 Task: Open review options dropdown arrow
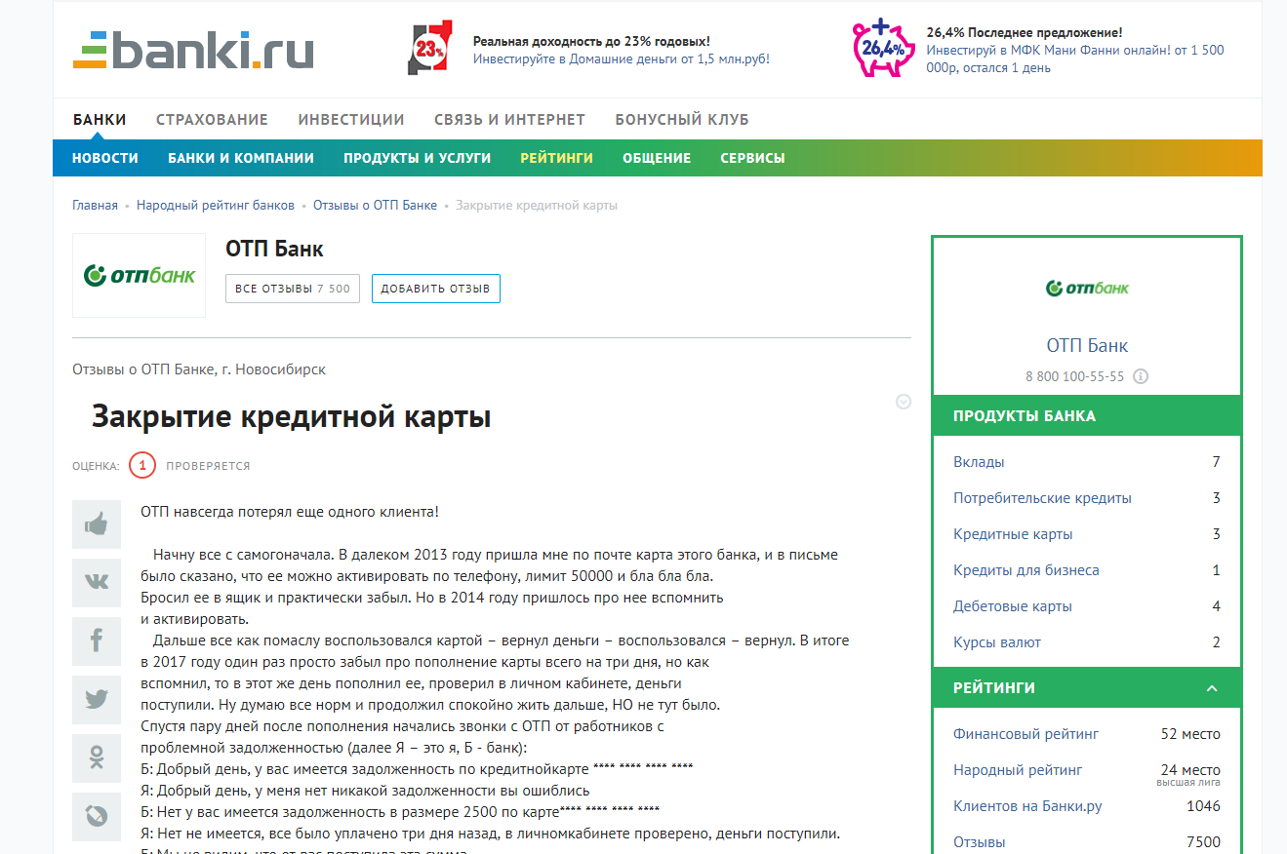point(904,402)
